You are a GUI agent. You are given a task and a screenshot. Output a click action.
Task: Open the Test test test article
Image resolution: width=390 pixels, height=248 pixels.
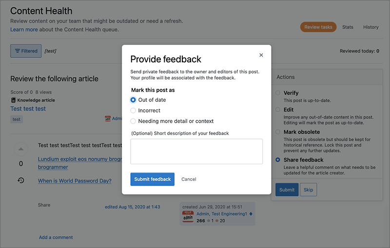[28, 109]
